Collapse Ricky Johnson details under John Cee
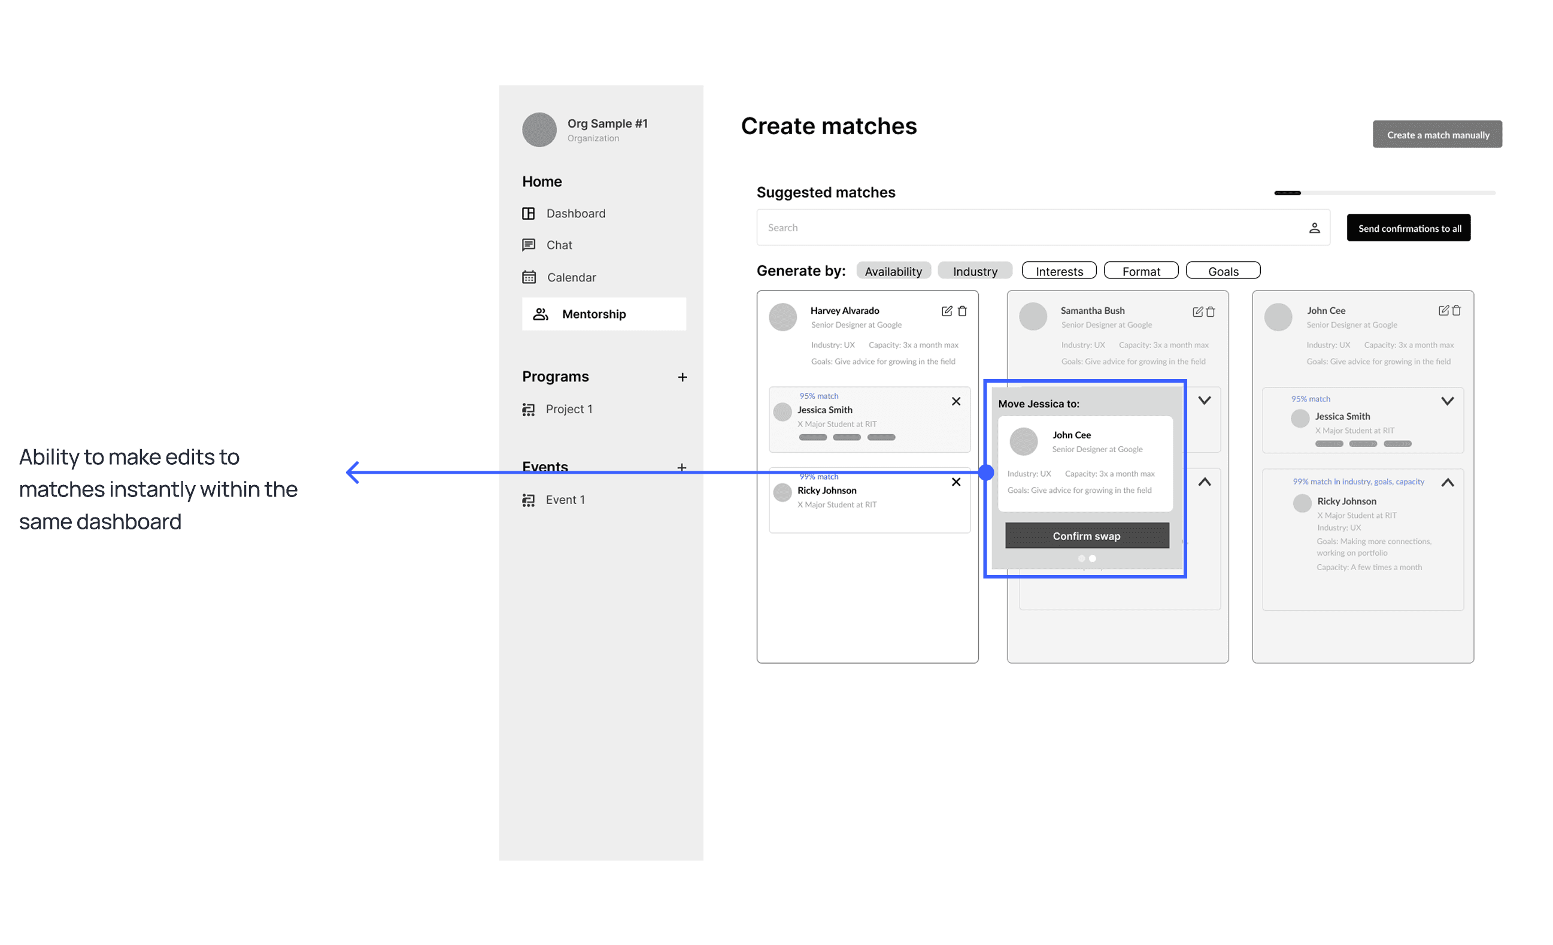Viewport: 1553px width, 945px height. click(x=1447, y=483)
